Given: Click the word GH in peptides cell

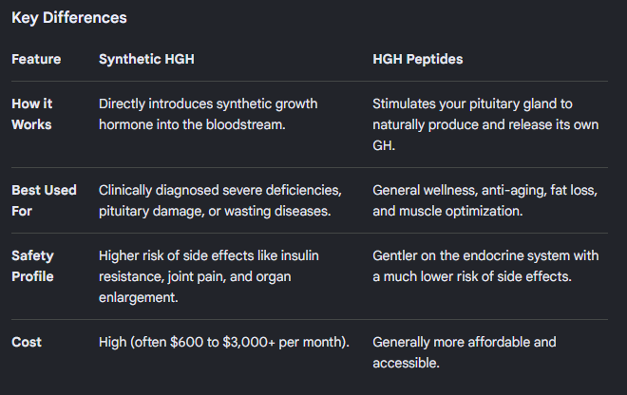Looking at the screenshot, I should coord(384,145).
